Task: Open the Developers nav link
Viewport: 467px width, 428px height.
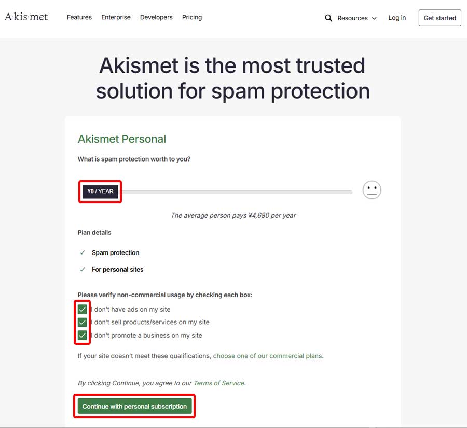Action: (156, 17)
